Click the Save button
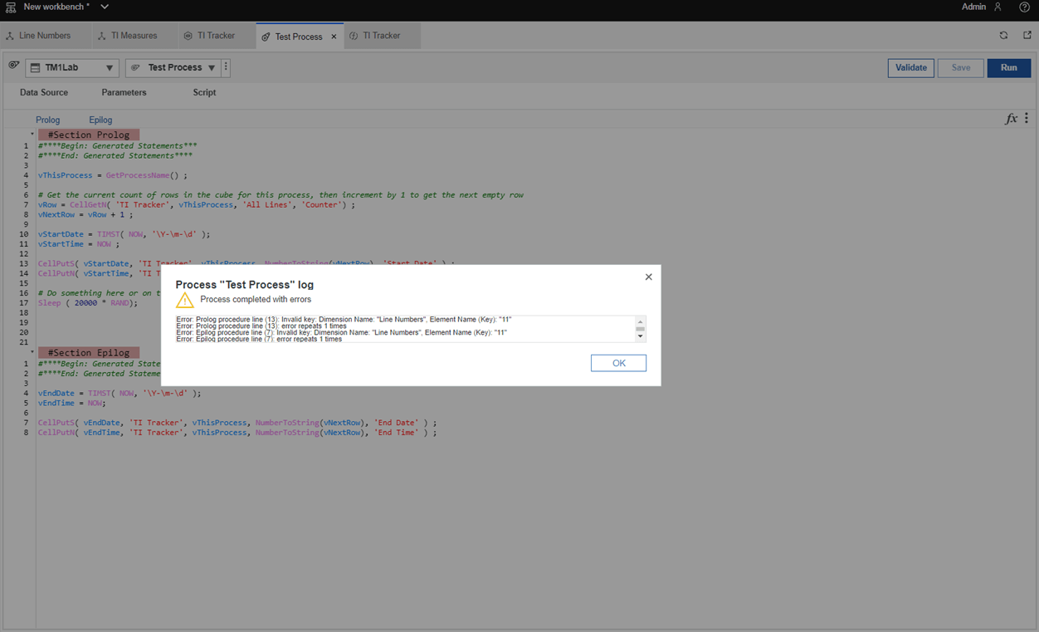The width and height of the screenshot is (1039, 632). click(x=961, y=68)
